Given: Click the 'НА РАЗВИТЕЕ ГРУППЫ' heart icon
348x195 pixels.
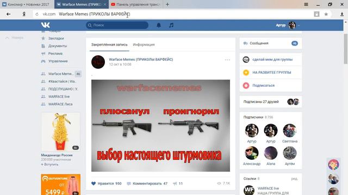Looking at the screenshot, I should pyautogui.click(x=246, y=73).
